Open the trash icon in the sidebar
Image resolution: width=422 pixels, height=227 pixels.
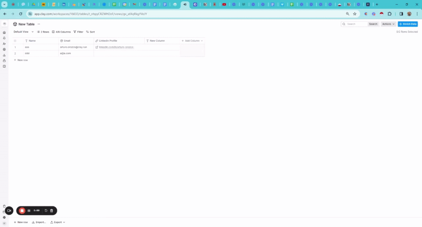click(x=4, y=206)
